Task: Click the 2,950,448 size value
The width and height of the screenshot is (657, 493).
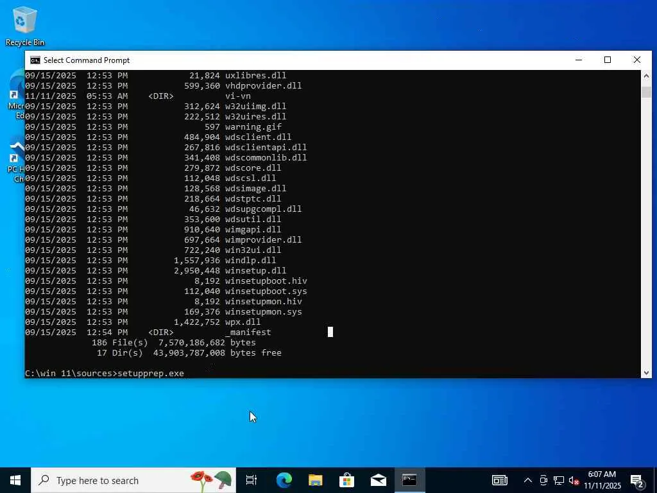Action: click(x=196, y=270)
